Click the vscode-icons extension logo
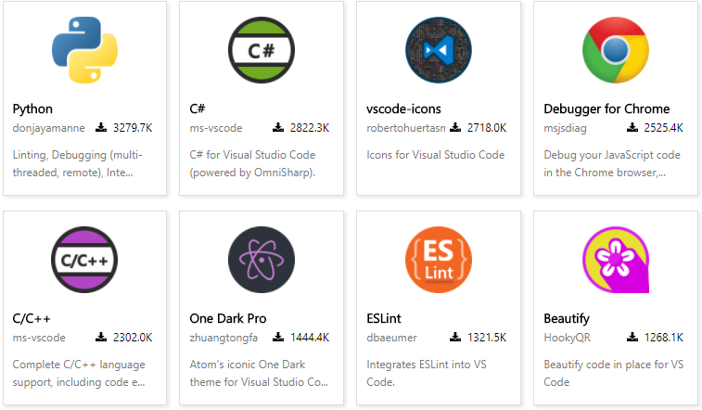Image resolution: width=702 pixels, height=410 pixels. [x=439, y=49]
